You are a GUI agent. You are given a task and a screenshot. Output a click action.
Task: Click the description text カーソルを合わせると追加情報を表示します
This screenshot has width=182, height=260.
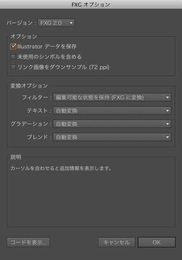point(61,169)
